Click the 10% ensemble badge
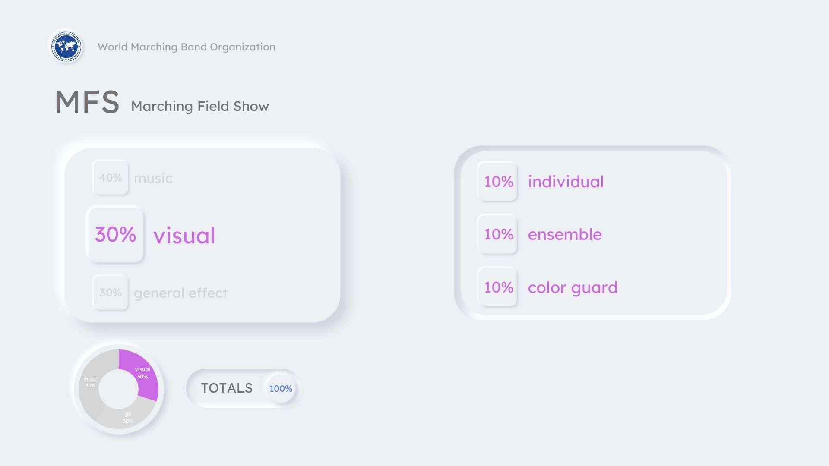Viewport: 829px width, 466px height. pos(498,234)
